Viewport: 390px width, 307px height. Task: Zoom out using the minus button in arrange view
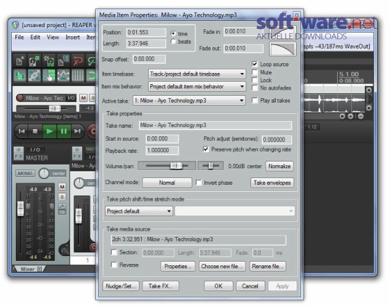click(361, 116)
